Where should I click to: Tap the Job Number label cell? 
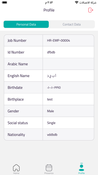23,40
